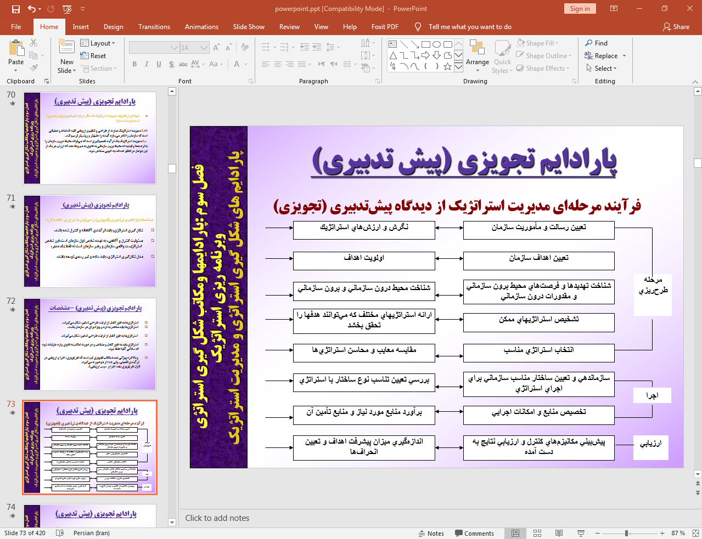Open the File tab
Screen dimensions: 702x539
click(x=16, y=27)
